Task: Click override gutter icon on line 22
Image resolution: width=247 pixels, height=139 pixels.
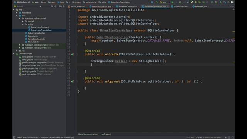Action: pos(72,81)
